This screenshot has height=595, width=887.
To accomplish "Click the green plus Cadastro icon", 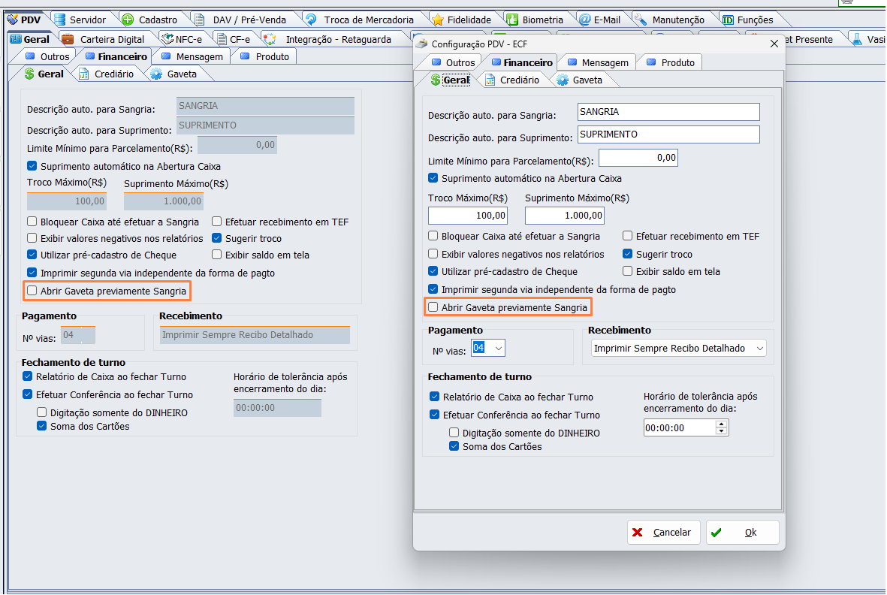I will 128,20.
